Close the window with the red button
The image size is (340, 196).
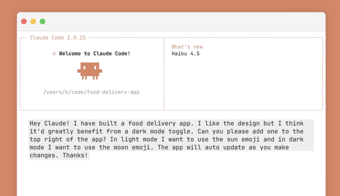tap(24, 22)
